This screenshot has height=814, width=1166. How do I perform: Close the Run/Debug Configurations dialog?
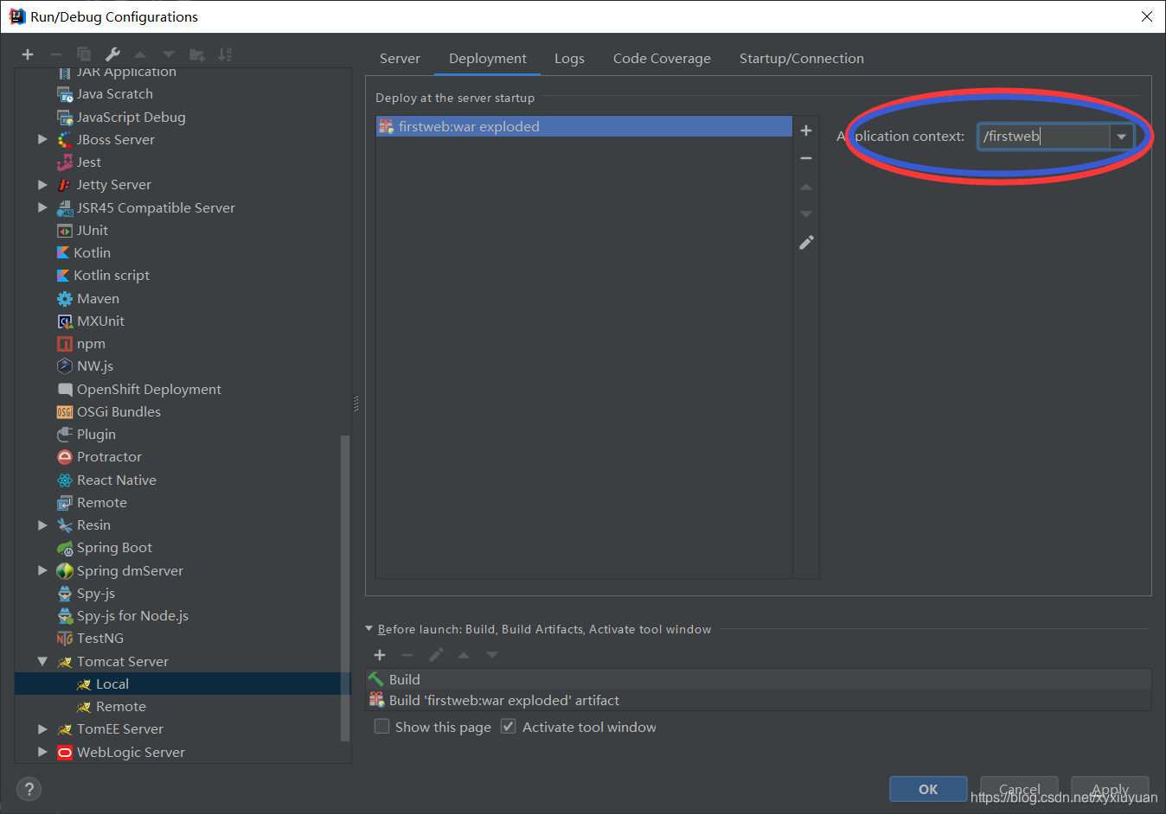(1147, 16)
